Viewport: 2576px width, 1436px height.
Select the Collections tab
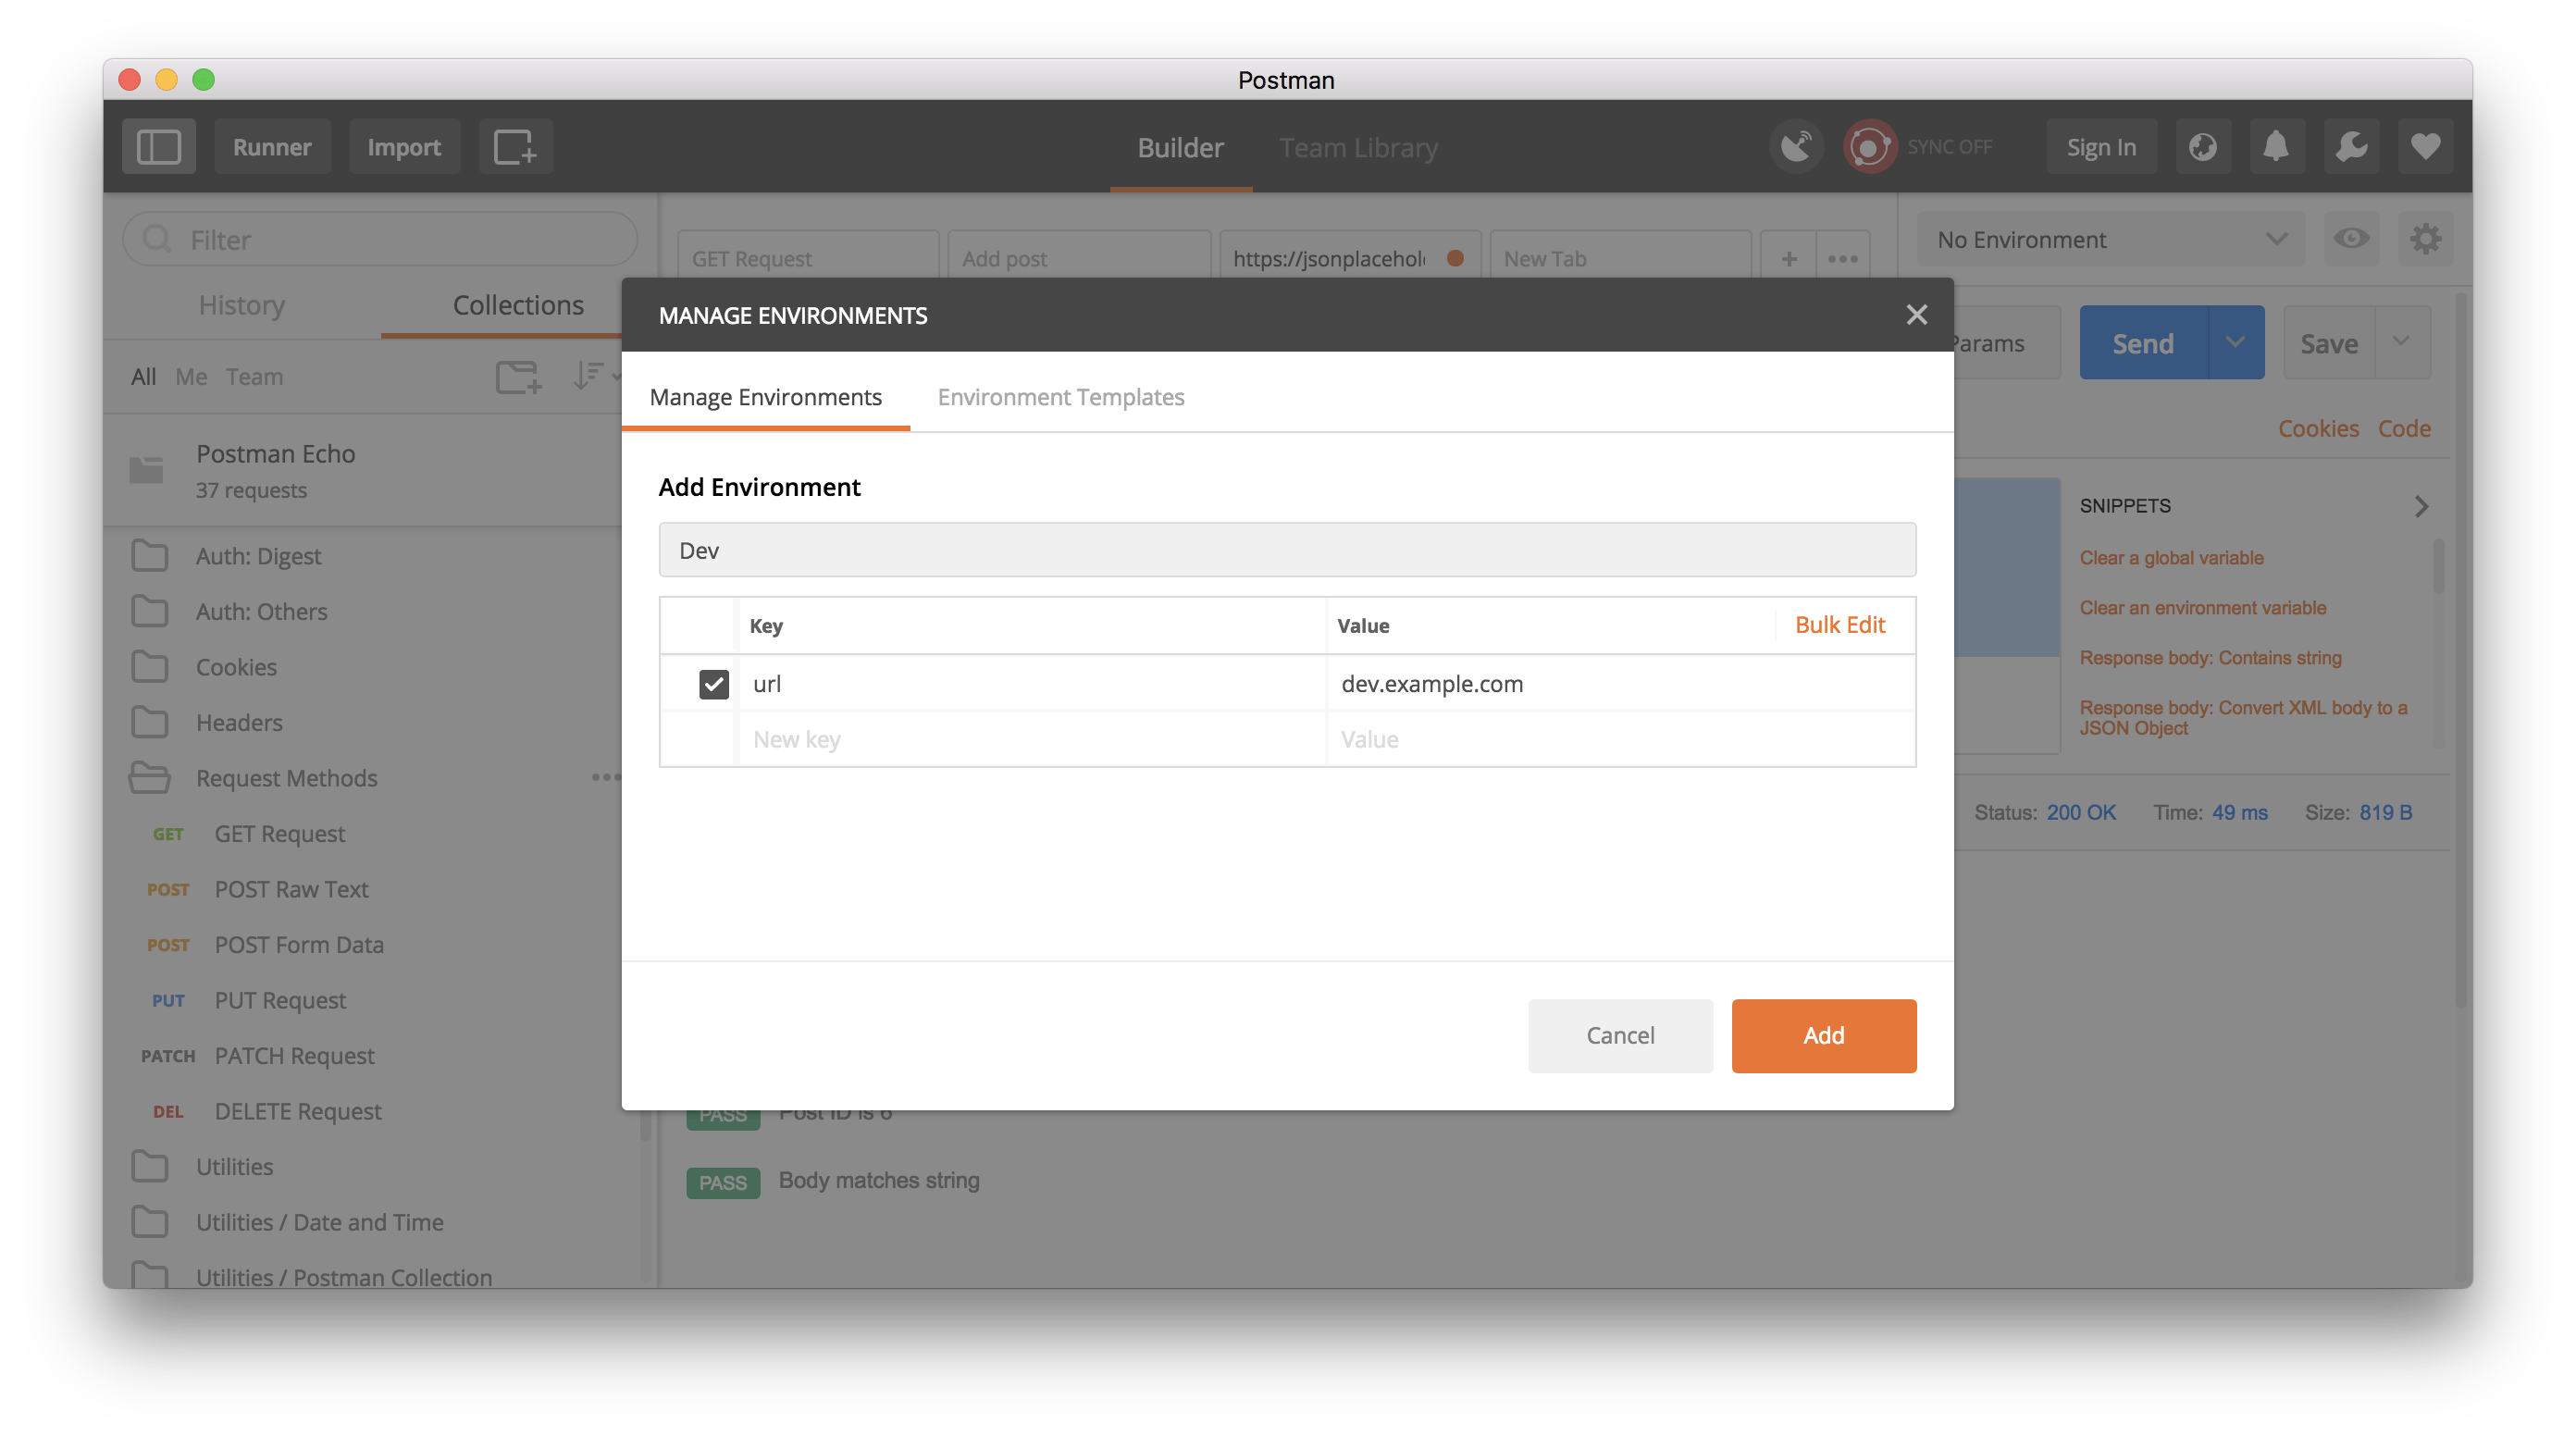pyautogui.click(x=518, y=305)
